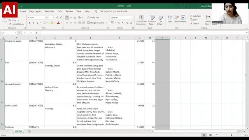Open the font size dropdown
This screenshot has width=249, height=140.
54,17
